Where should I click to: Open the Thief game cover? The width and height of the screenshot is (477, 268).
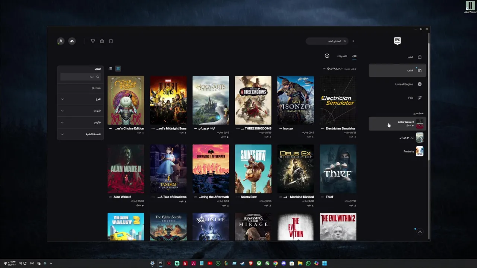coord(338,169)
